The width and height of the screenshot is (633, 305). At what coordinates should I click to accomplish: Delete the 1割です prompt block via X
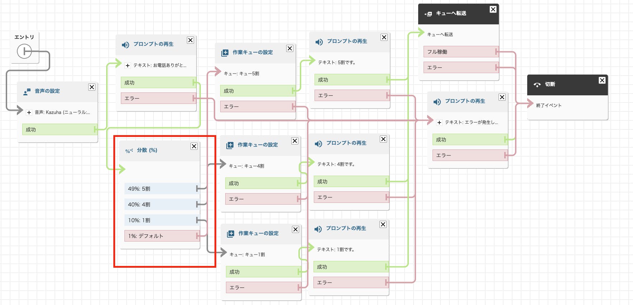pyautogui.click(x=383, y=224)
